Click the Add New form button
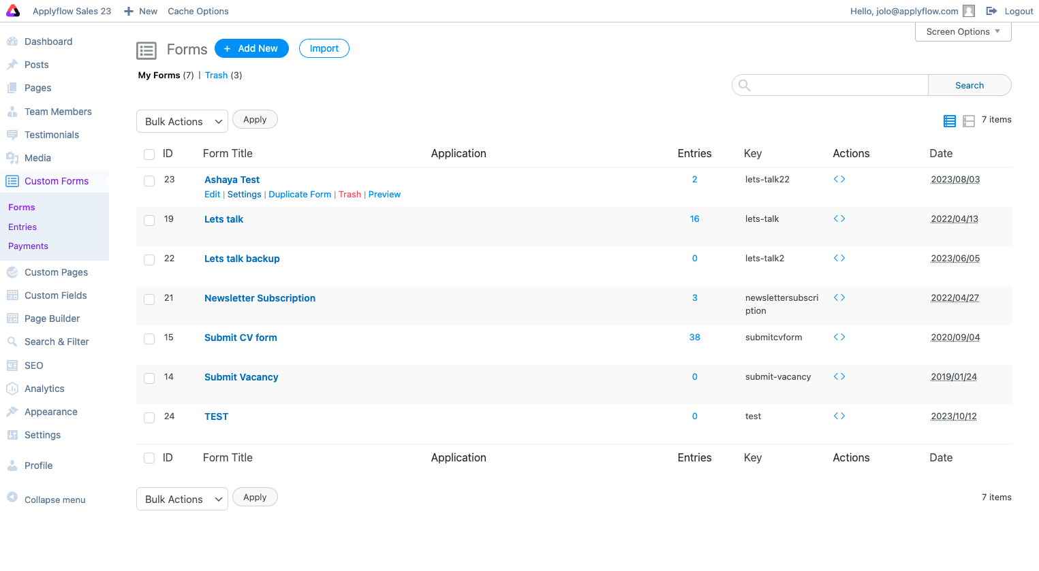Viewport: 1039px width, 571px height. pyautogui.click(x=251, y=48)
